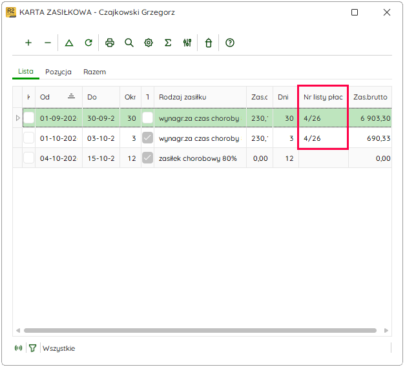
Task: Refresh the list with circular arrow icon
Action: 88,43
